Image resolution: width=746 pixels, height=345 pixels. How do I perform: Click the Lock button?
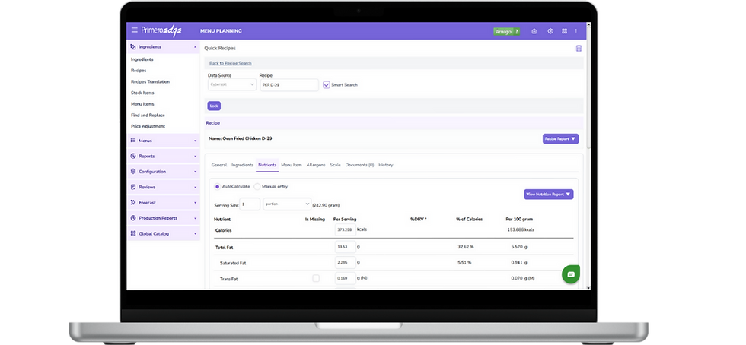tap(214, 106)
